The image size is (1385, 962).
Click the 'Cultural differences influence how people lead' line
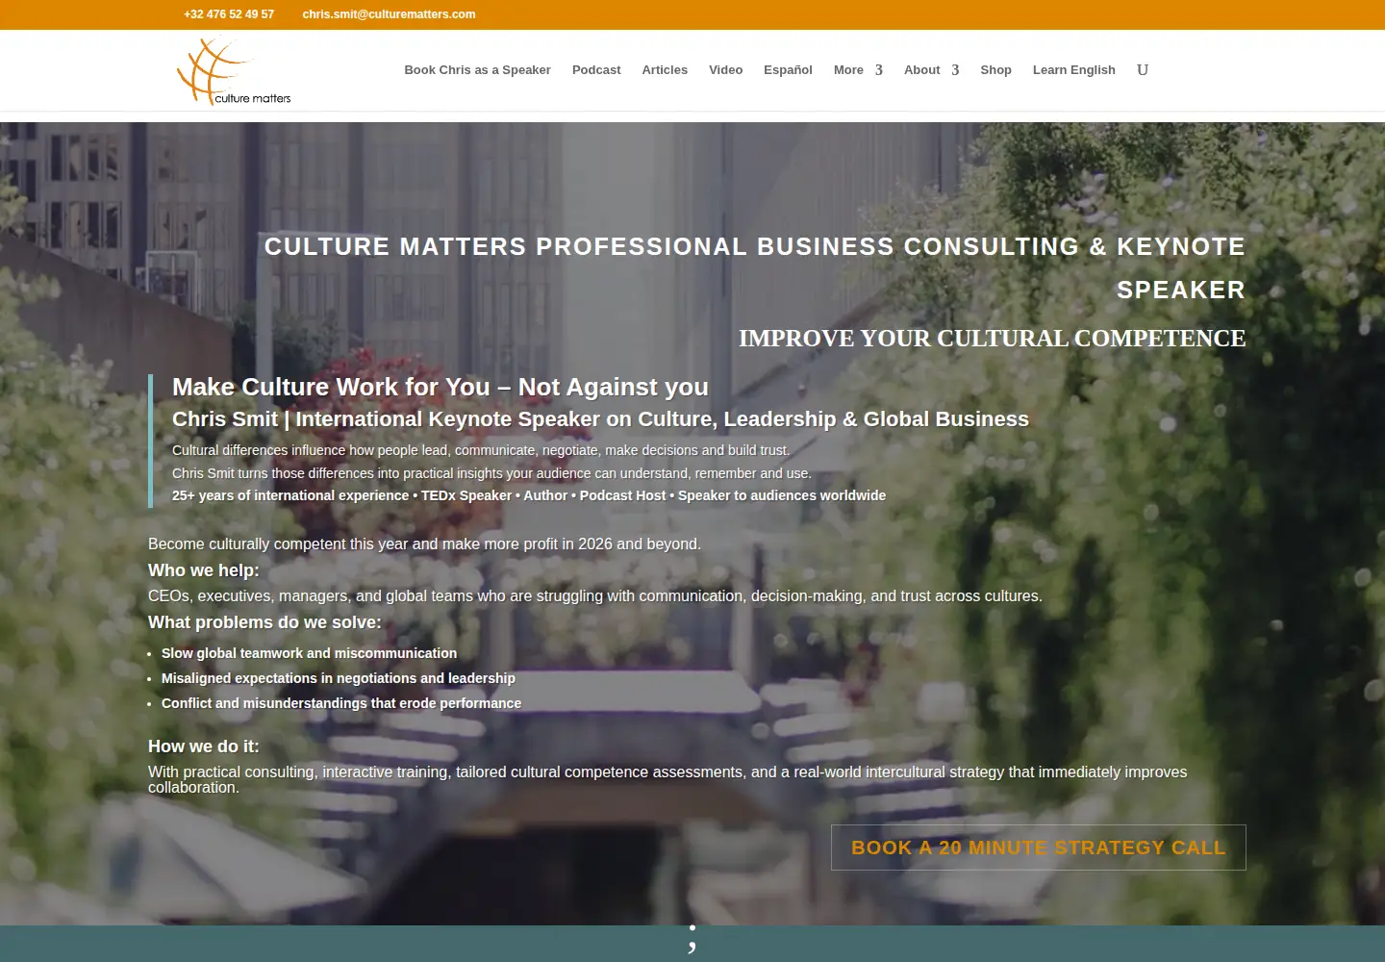tap(481, 450)
